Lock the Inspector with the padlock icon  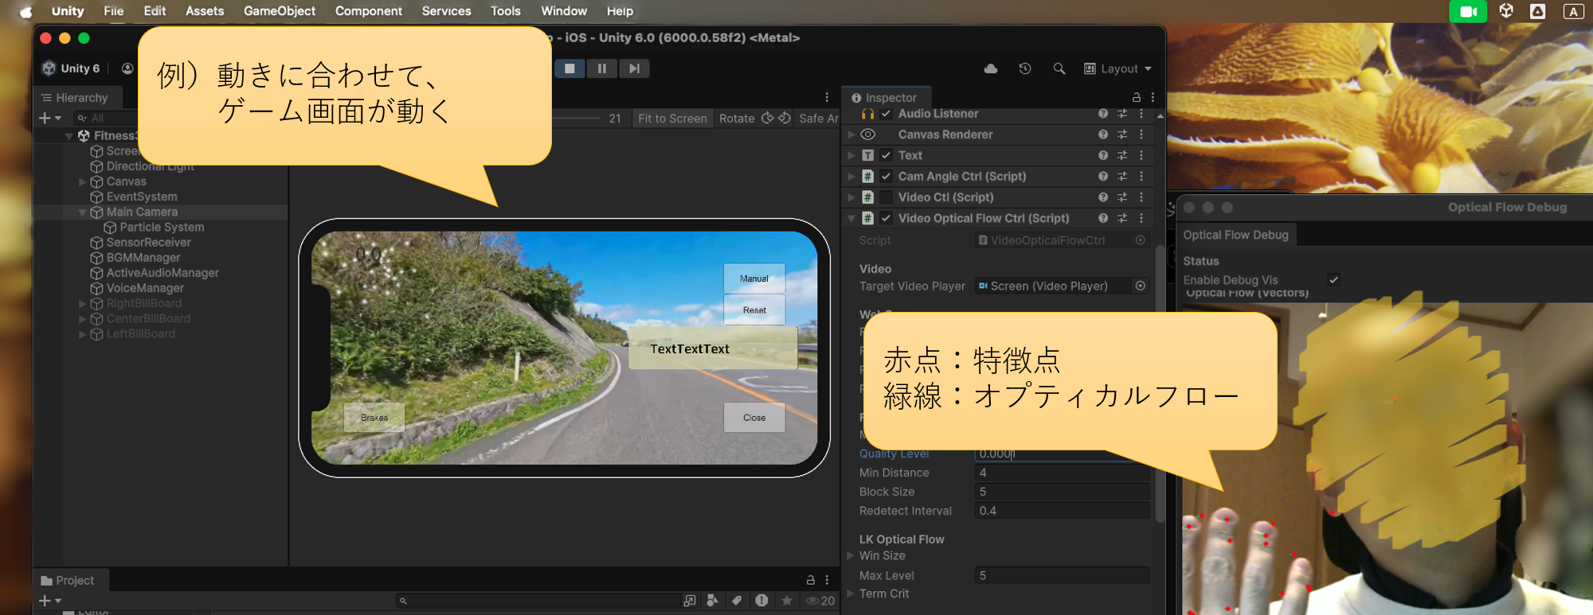click(x=1137, y=97)
